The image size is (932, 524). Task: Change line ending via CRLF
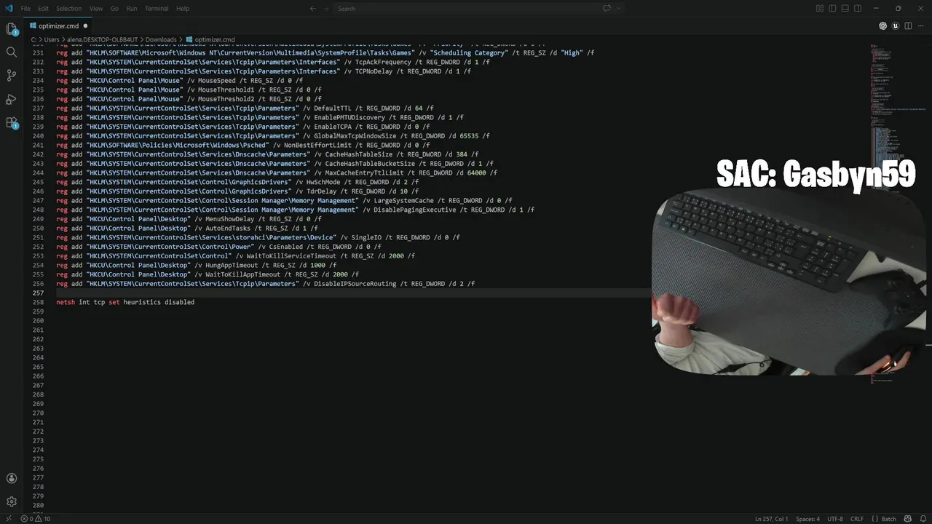click(x=857, y=519)
